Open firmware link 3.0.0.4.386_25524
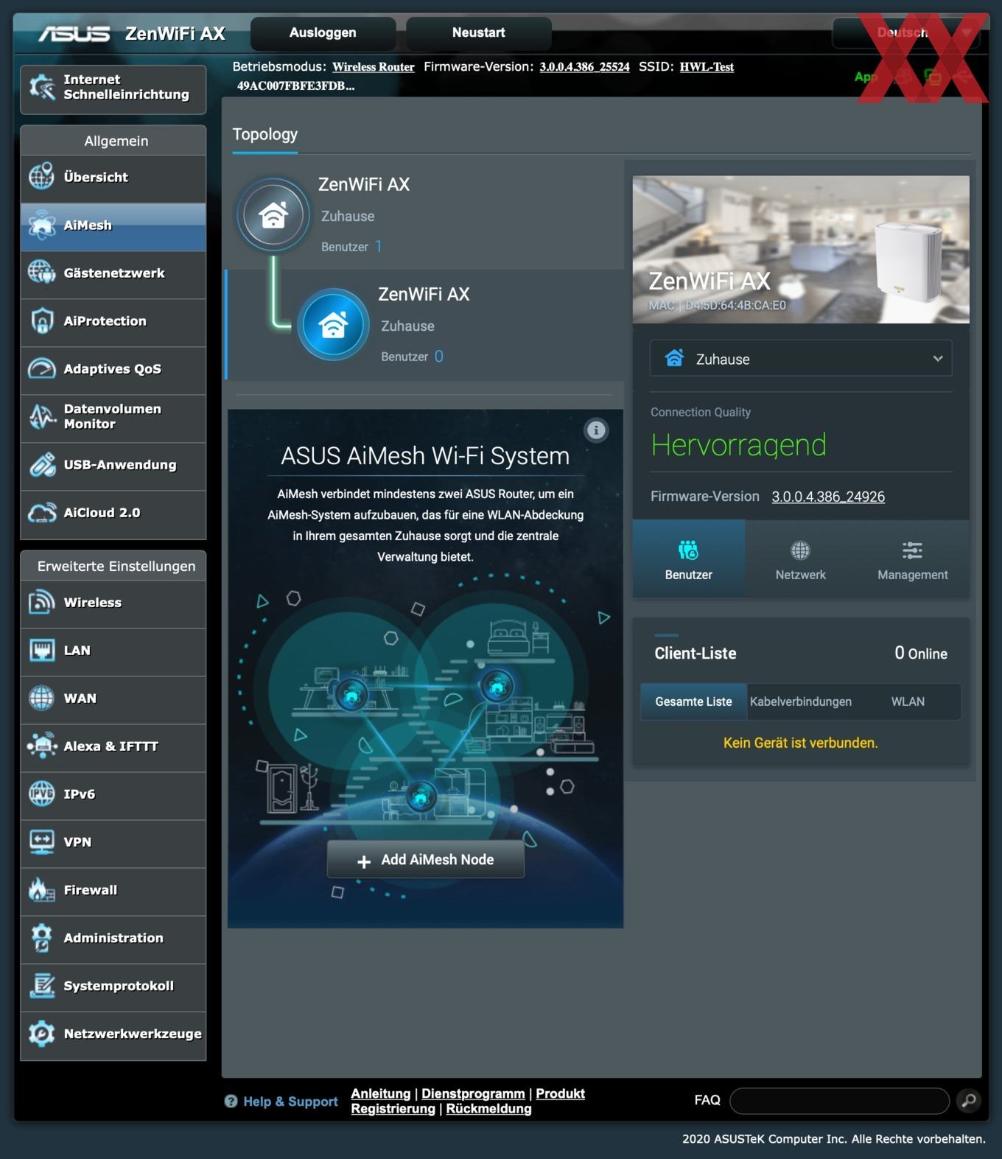The image size is (1002, 1159). pos(584,67)
